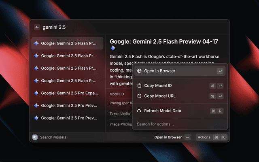The width and height of the screenshot is (259, 162).
Task: Click the globe icon for Open in Browser
Action: click(x=139, y=71)
